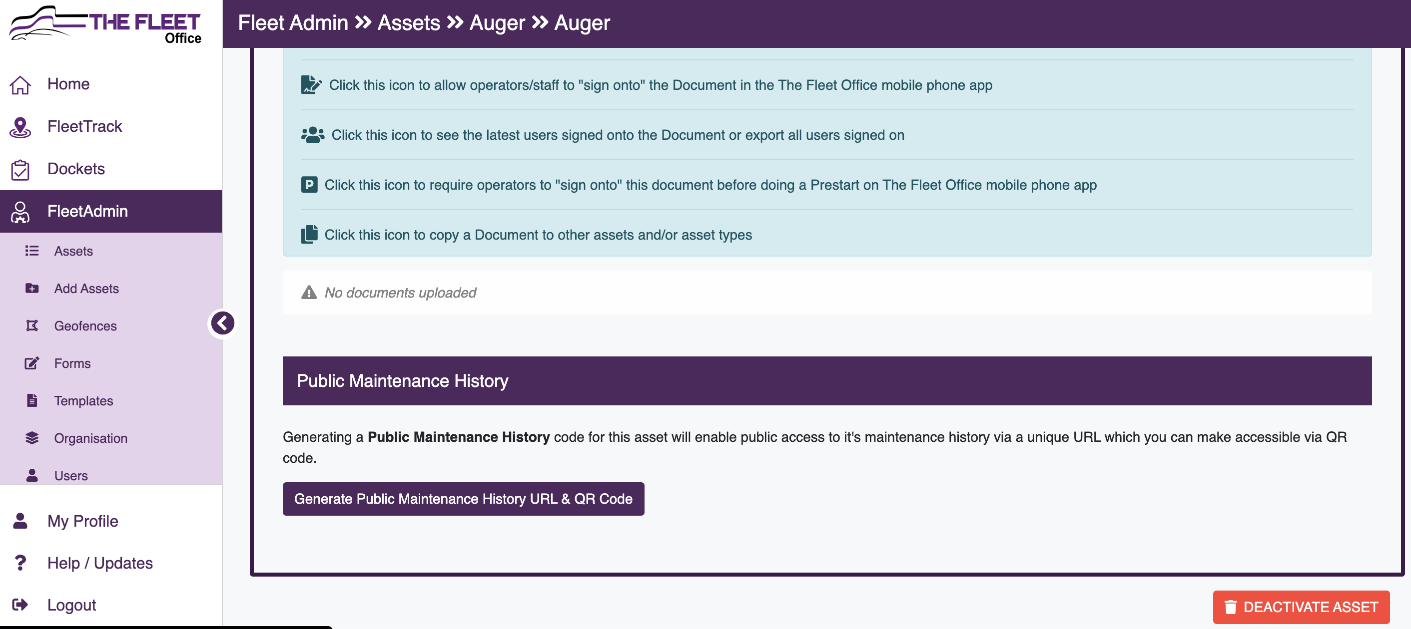Click the Help question mark icon
The image size is (1411, 629).
pos(20,562)
